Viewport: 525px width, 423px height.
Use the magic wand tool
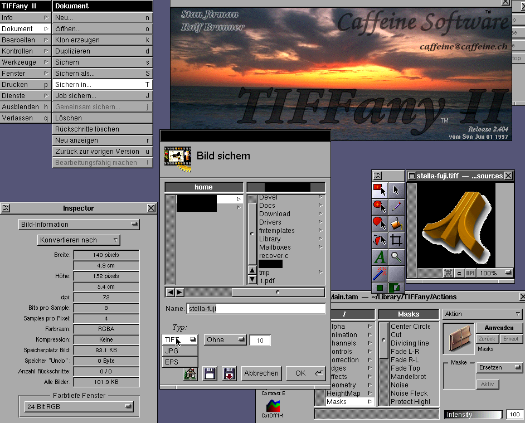coord(380,274)
